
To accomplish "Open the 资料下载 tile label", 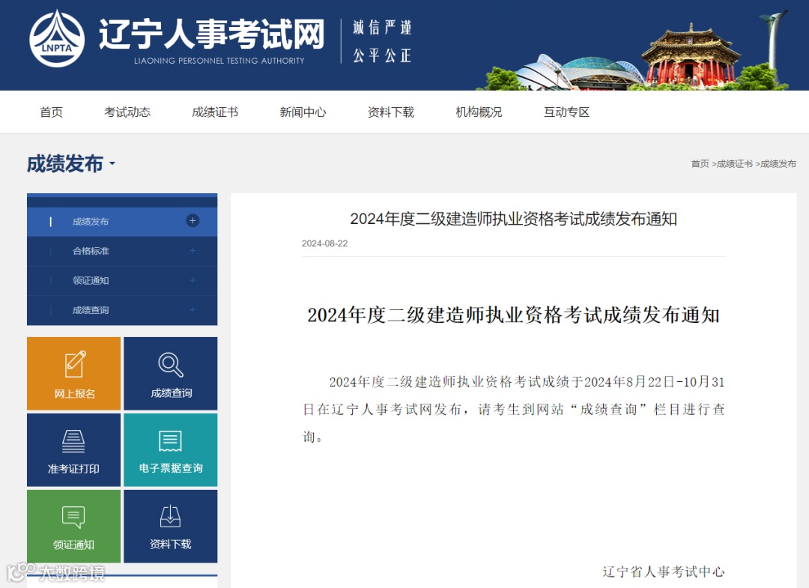I will tap(170, 544).
